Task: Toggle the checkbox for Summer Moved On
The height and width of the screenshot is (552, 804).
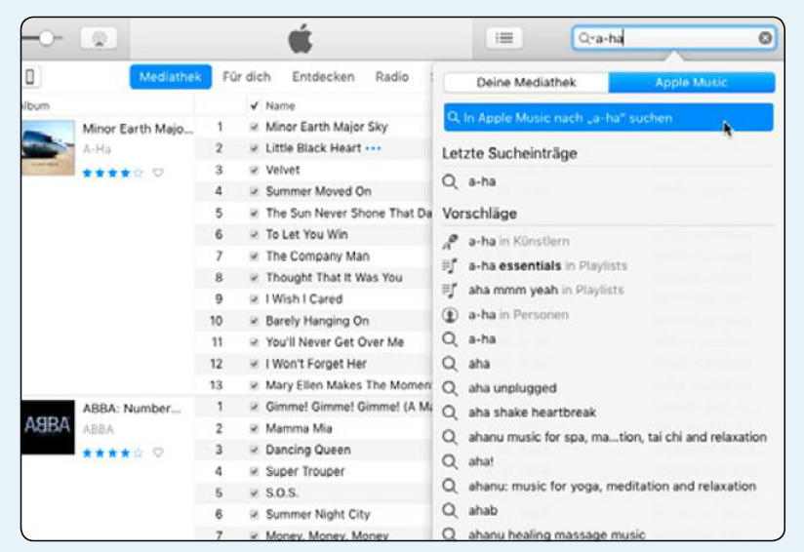Action: click(x=254, y=191)
